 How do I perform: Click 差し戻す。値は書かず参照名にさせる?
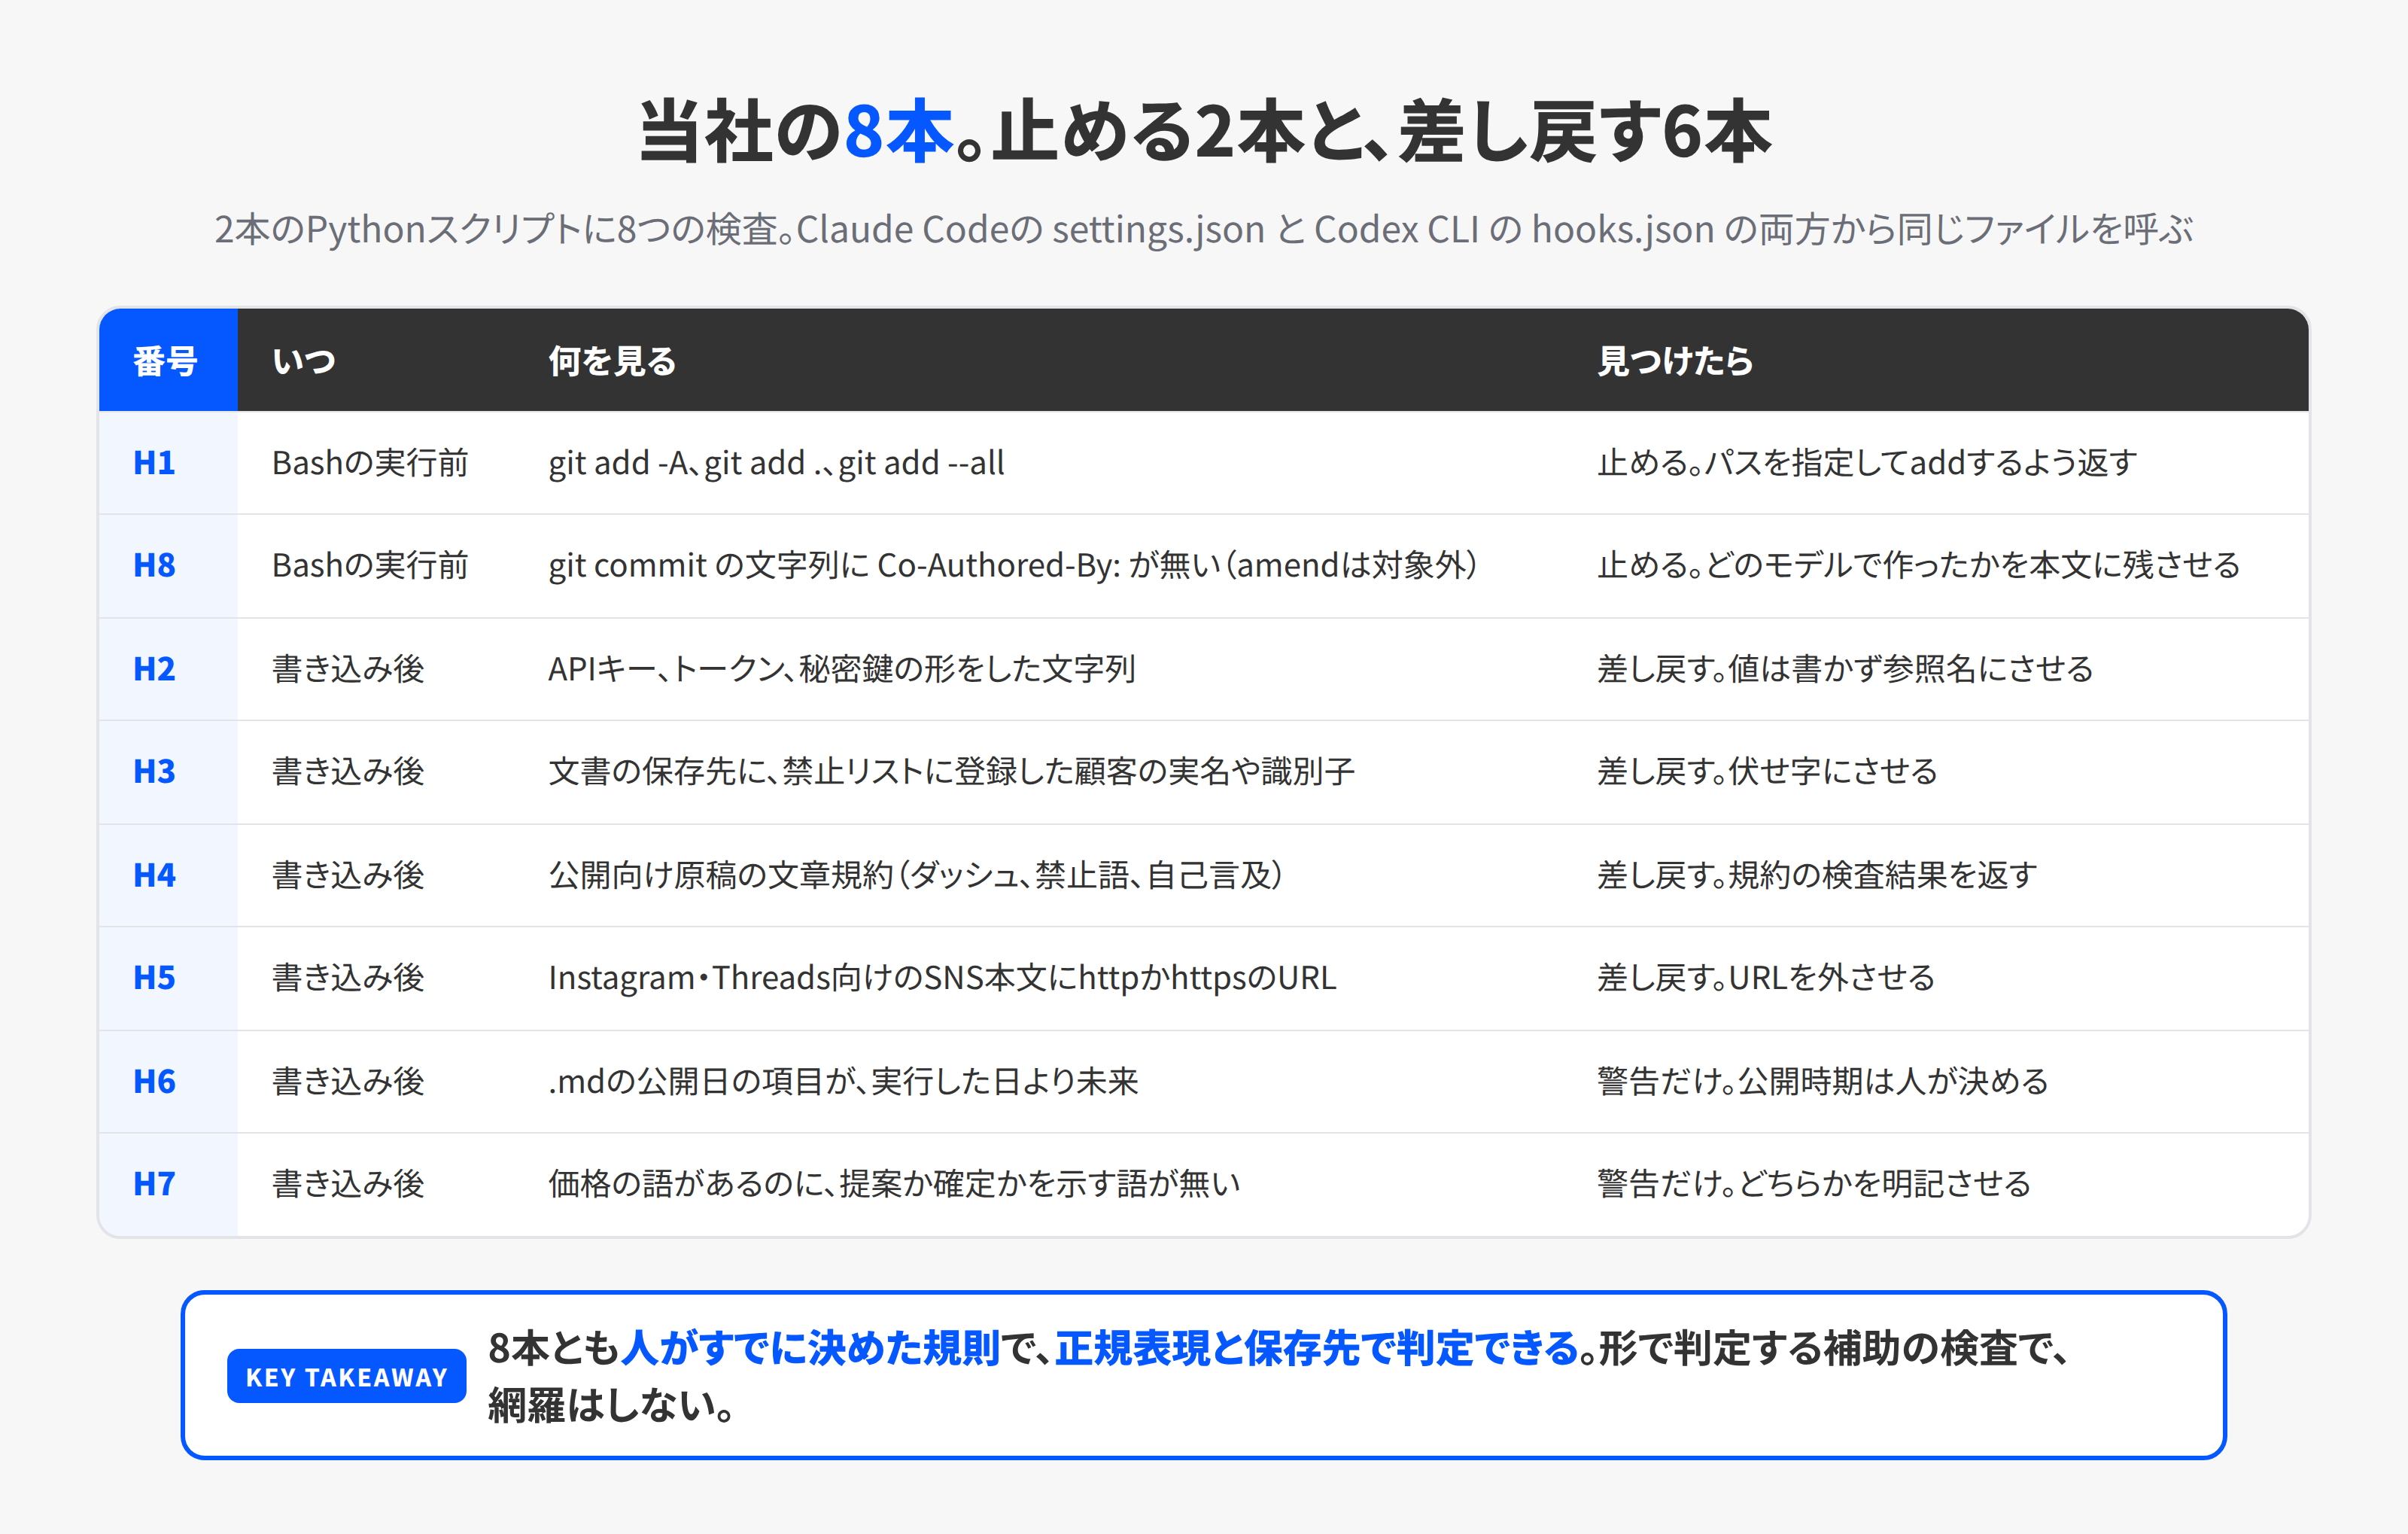(1845, 669)
